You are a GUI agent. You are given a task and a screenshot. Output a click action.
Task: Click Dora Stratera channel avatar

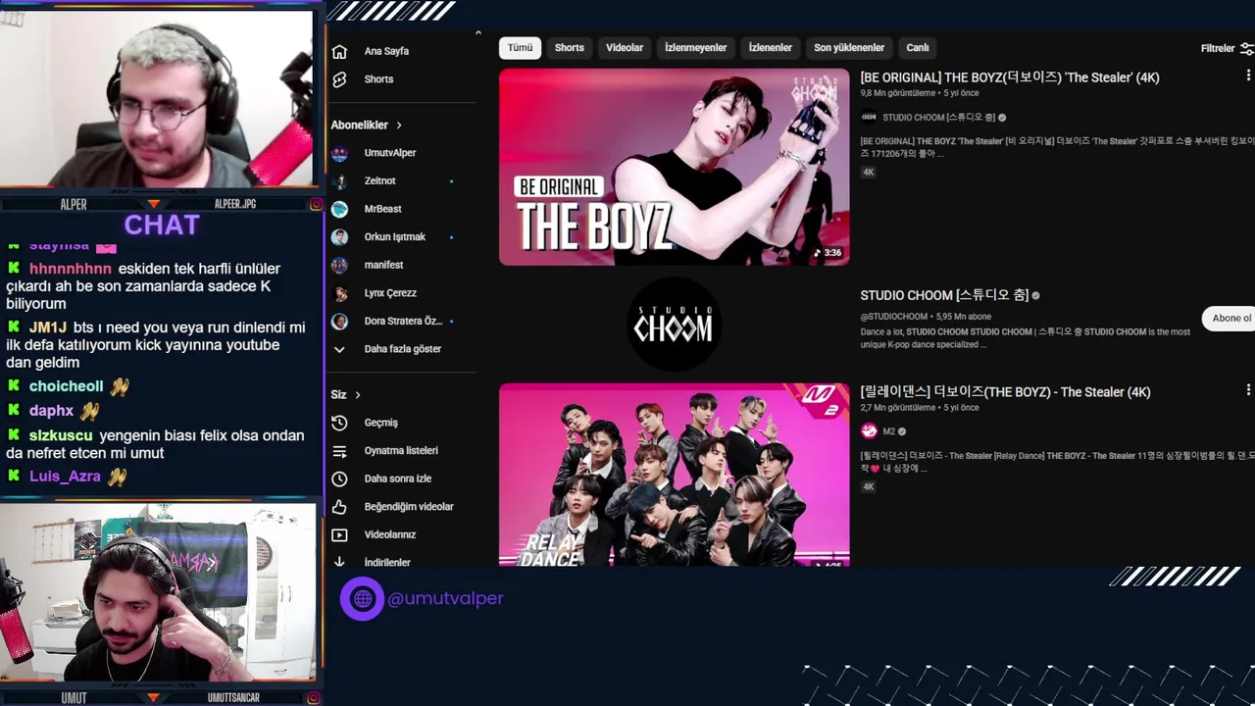pos(339,322)
